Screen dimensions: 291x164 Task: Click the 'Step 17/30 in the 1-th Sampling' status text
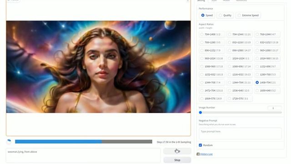click(174, 142)
